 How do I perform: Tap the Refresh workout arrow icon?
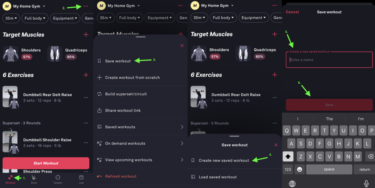point(100,176)
